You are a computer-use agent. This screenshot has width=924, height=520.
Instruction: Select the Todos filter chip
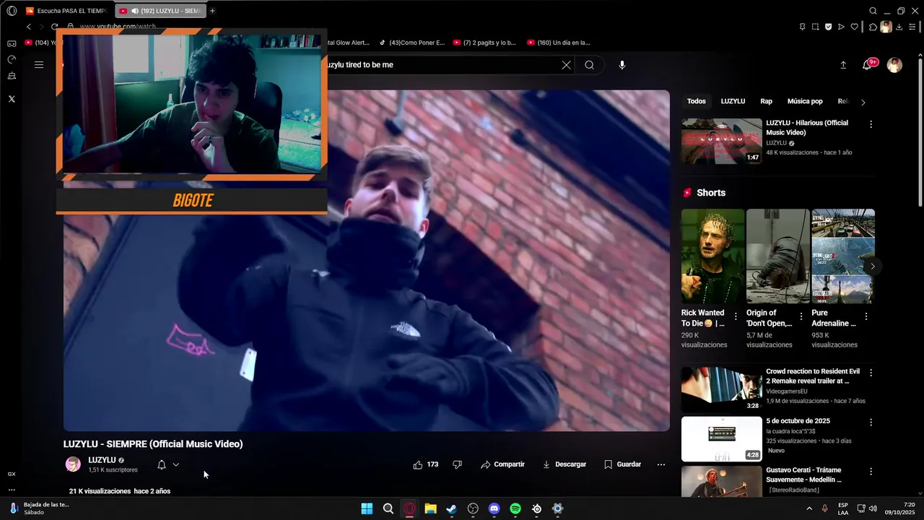tap(697, 102)
